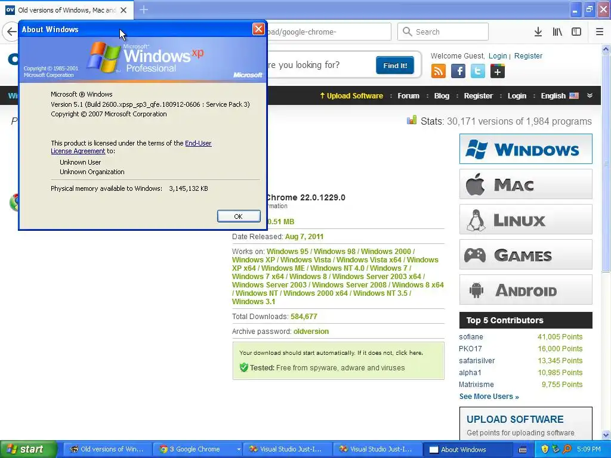Select the Windows platform banner
Screen dimensions: 611x458
point(526,148)
